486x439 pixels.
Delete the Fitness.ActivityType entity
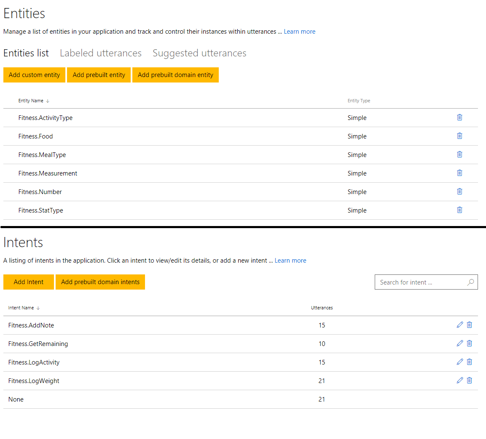[459, 117]
